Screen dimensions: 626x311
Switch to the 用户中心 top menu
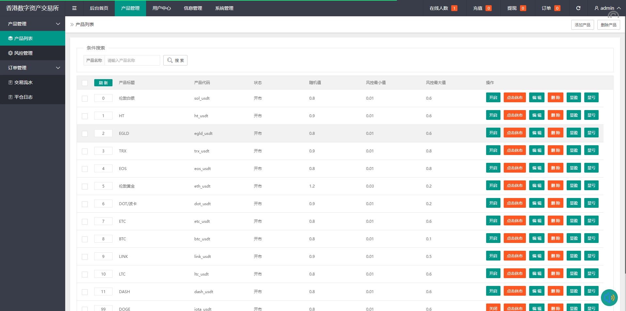[x=162, y=8]
